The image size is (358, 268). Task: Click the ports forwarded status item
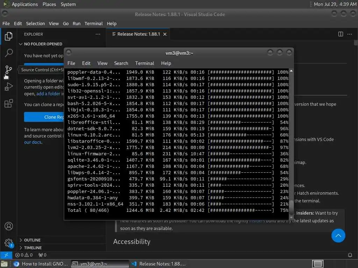(42, 255)
